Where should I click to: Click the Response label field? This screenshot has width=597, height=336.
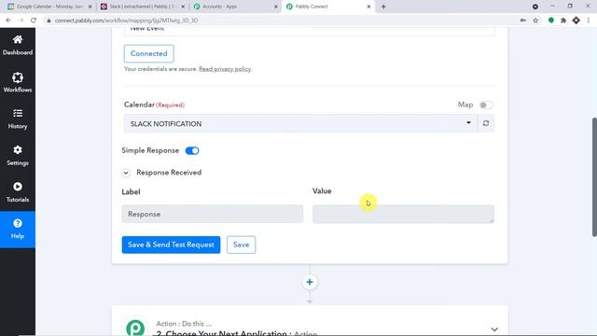pyautogui.click(x=213, y=214)
